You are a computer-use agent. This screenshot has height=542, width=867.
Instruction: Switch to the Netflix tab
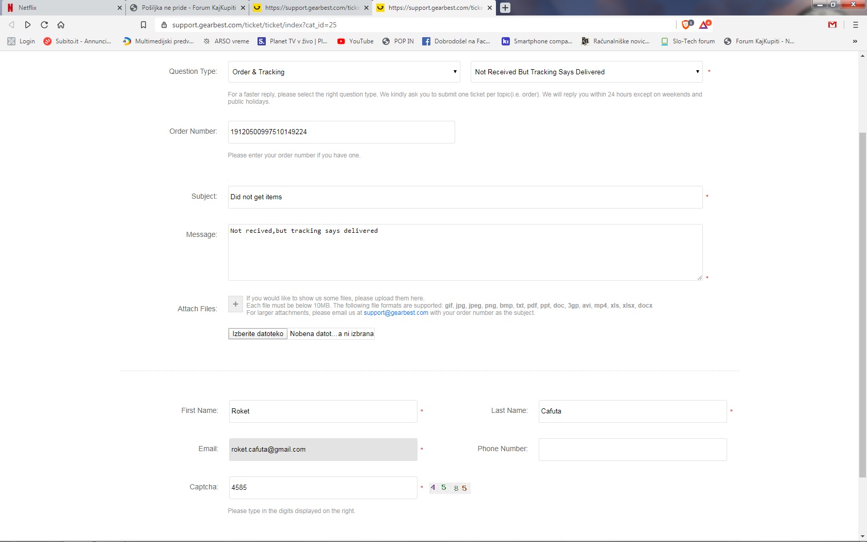point(62,8)
